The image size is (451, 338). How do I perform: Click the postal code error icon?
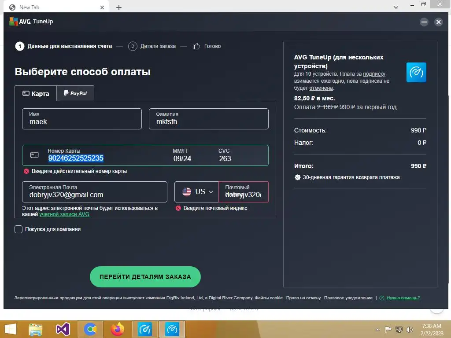[x=178, y=208]
